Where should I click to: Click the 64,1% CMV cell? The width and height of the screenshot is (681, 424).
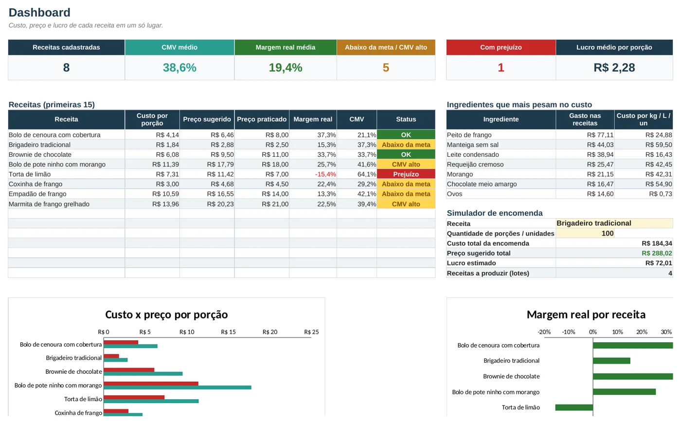click(357, 174)
